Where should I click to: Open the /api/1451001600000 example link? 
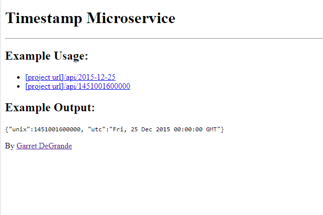(x=78, y=86)
